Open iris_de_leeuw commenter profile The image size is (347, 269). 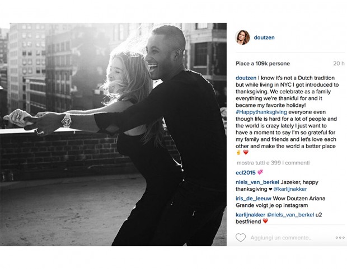coord(254,199)
